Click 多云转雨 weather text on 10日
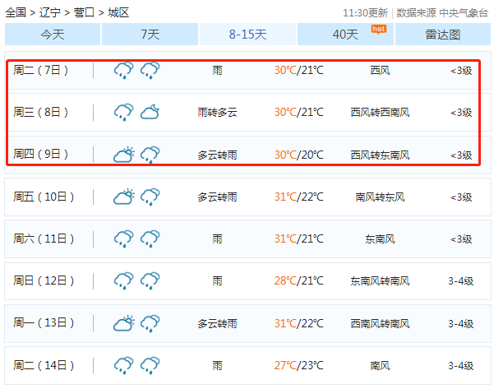Viewport: 494px width, 389px height. click(217, 197)
